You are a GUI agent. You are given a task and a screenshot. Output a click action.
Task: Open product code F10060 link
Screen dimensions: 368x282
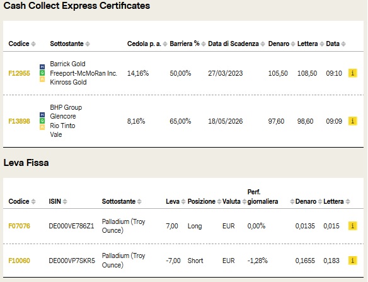[x=20, y=261]
